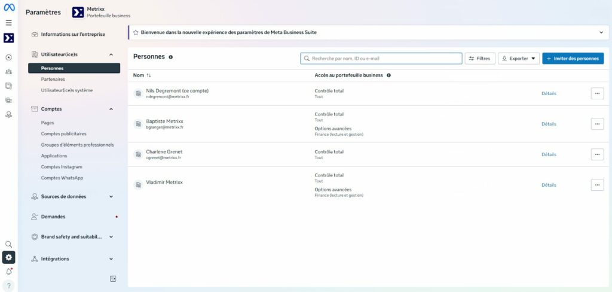
Task: Click the Meta logo icon
Action: pyautogui.click(x=8, y=8)
